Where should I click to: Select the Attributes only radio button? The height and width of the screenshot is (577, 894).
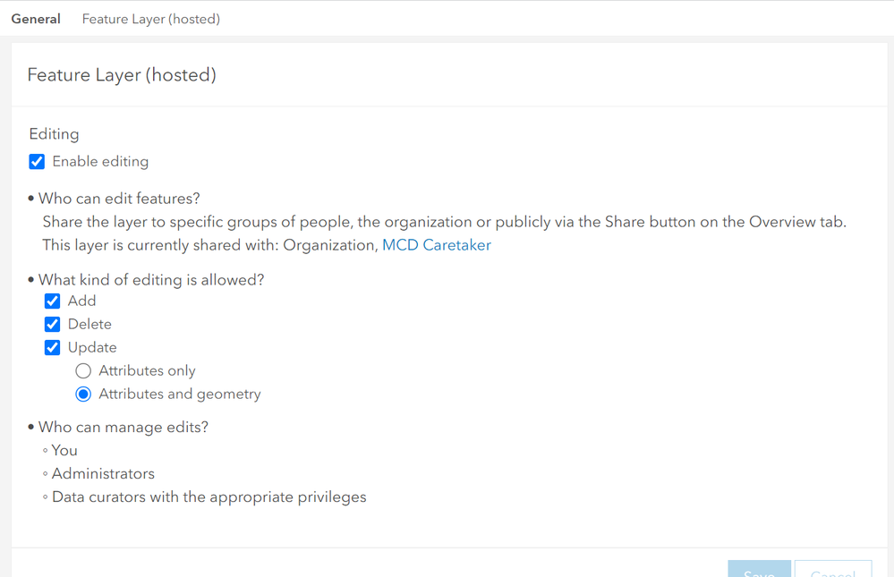[x=83, y=371]
